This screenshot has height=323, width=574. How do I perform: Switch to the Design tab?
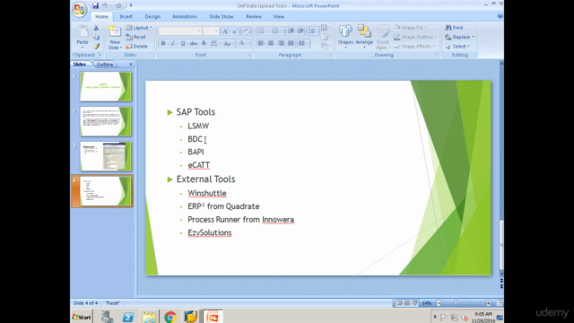click(x=152, y=16)
